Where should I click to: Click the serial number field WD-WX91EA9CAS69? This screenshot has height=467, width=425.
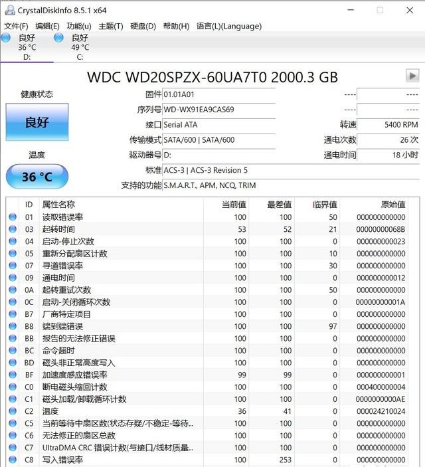tap(218, 110)
